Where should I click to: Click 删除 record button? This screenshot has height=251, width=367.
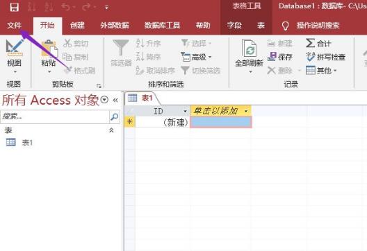coord(280,70)
